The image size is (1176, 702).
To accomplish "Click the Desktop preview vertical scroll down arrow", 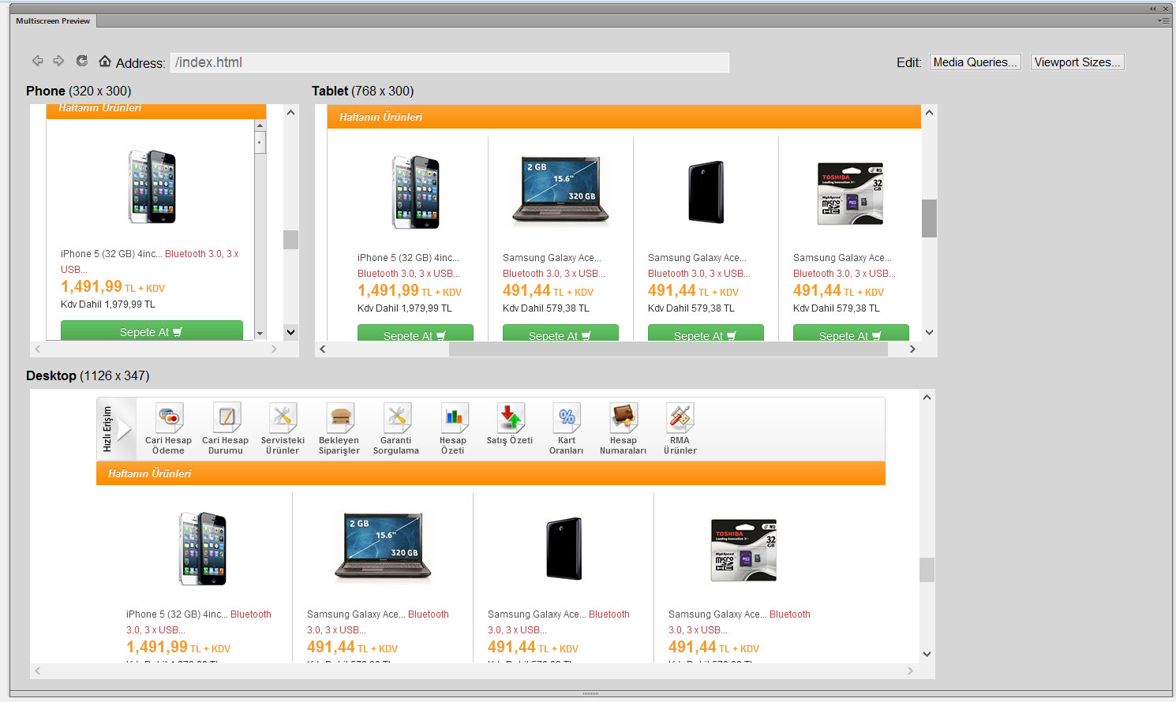I will (927, 654).
